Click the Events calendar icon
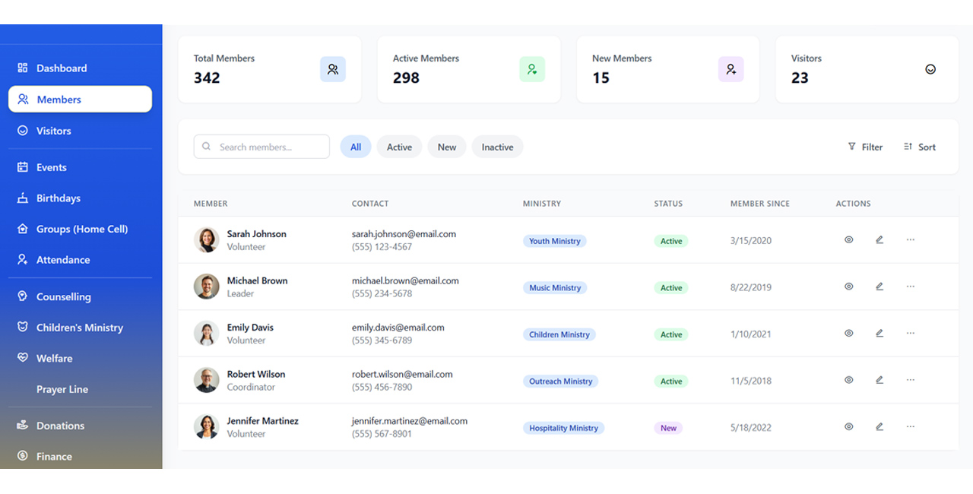Screen dimensions: 973x494 coord(23,167)
